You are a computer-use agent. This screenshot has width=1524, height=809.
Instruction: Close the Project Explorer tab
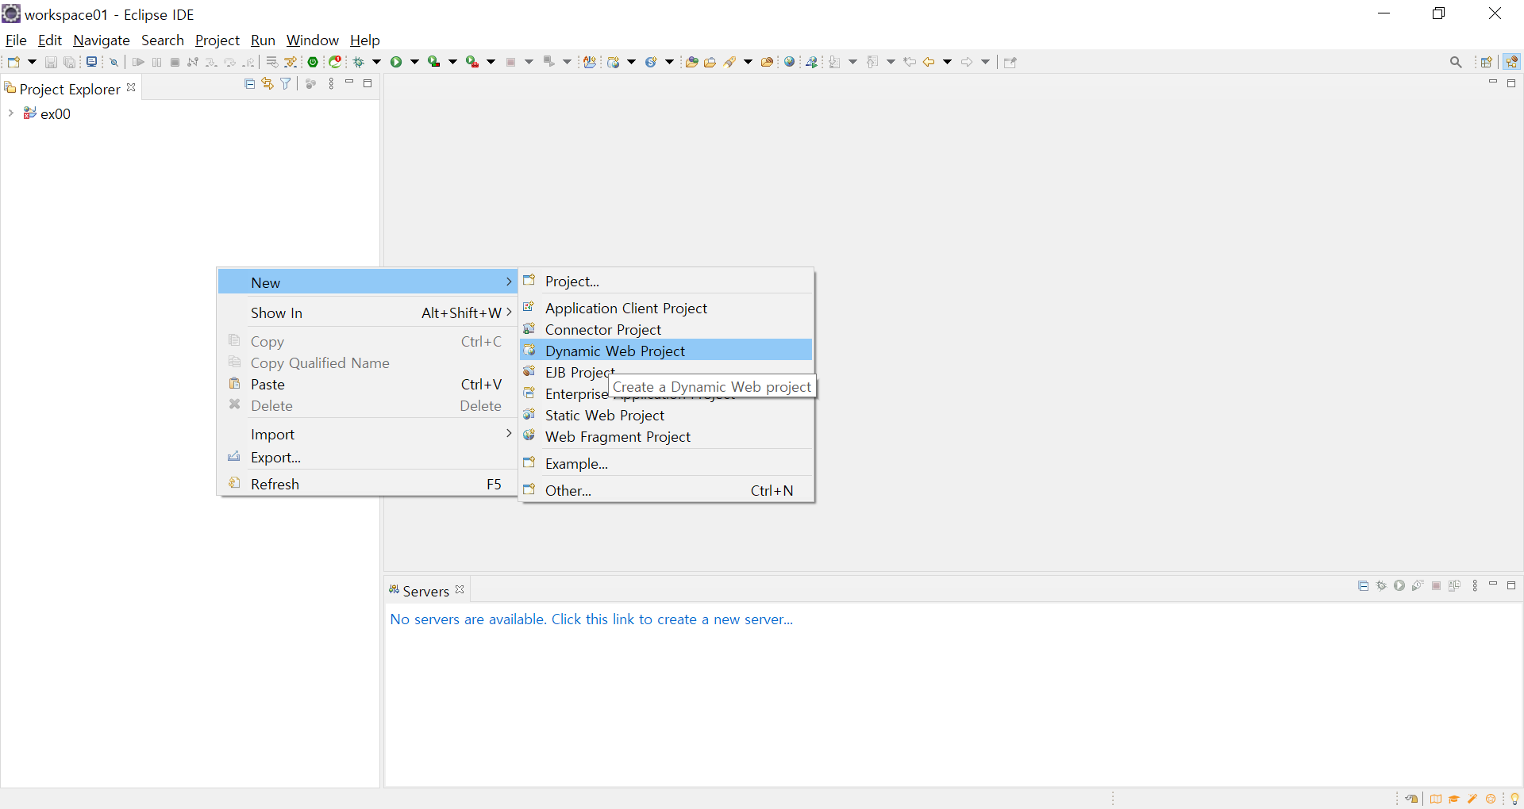131,87
